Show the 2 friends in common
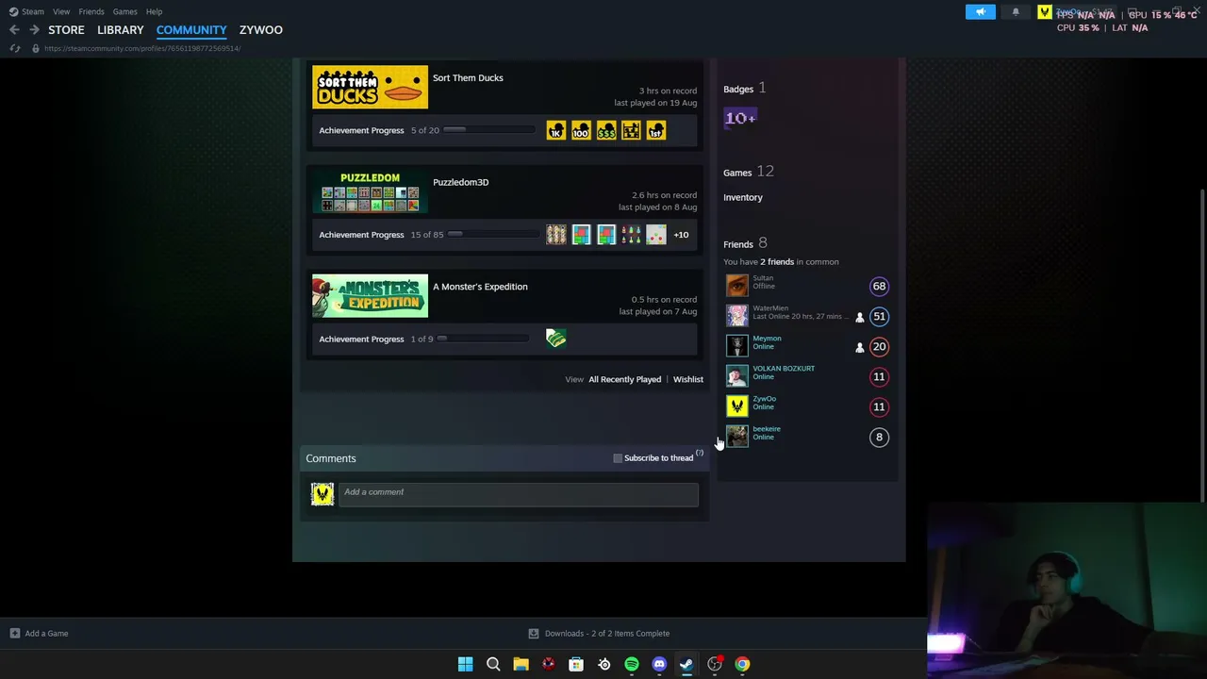Image resolution: width=1207 pixels, height=679 pixels. coord(777,262)
